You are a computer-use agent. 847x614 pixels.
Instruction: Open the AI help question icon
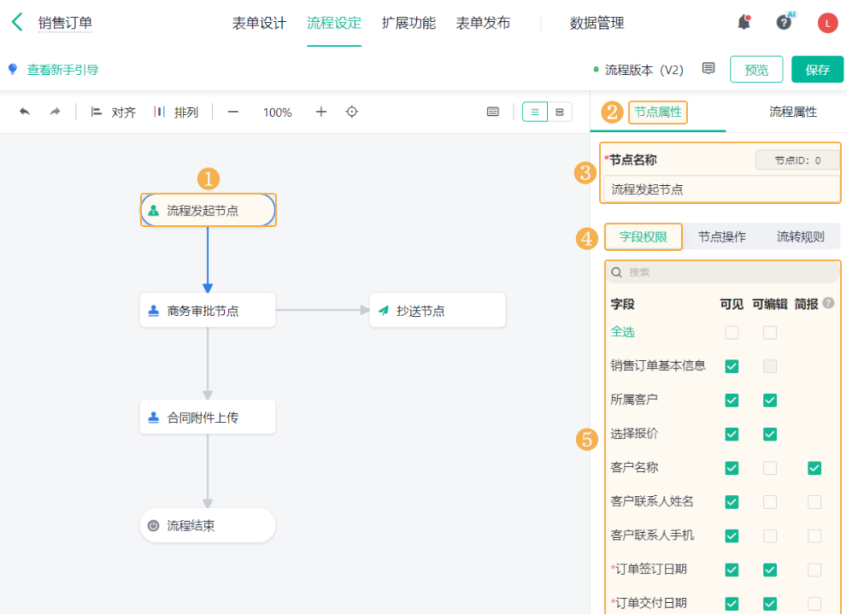(x=784, y=22)
